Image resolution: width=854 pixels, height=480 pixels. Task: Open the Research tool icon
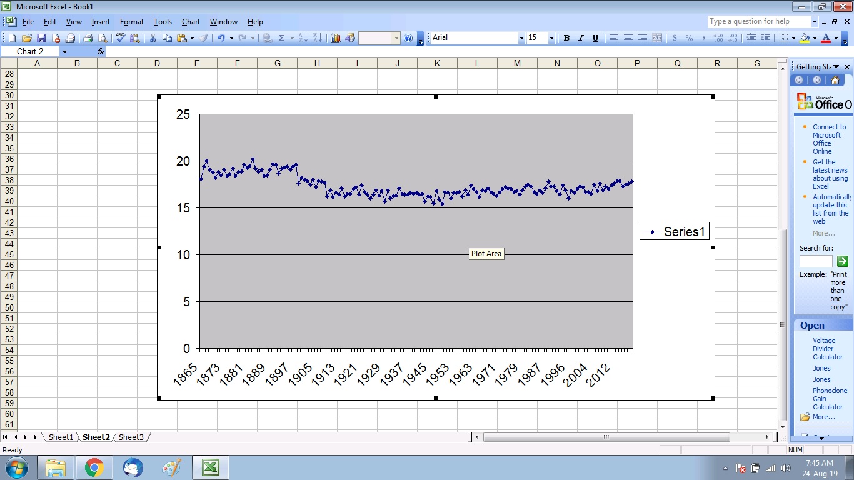click(x=134, y=38)
